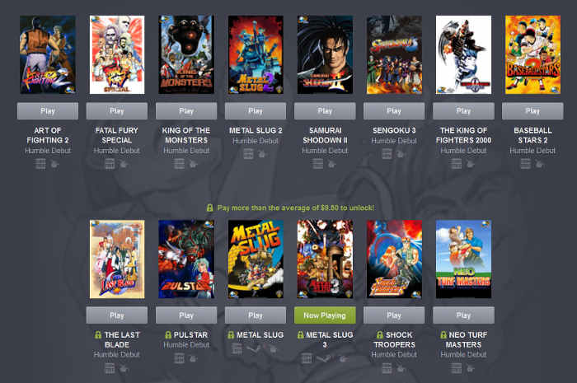Image resolution: width=577 pixels, height=383 pixels.
Task: Click the browser icon under Baseball Stars 2
Action: point(526,164)
